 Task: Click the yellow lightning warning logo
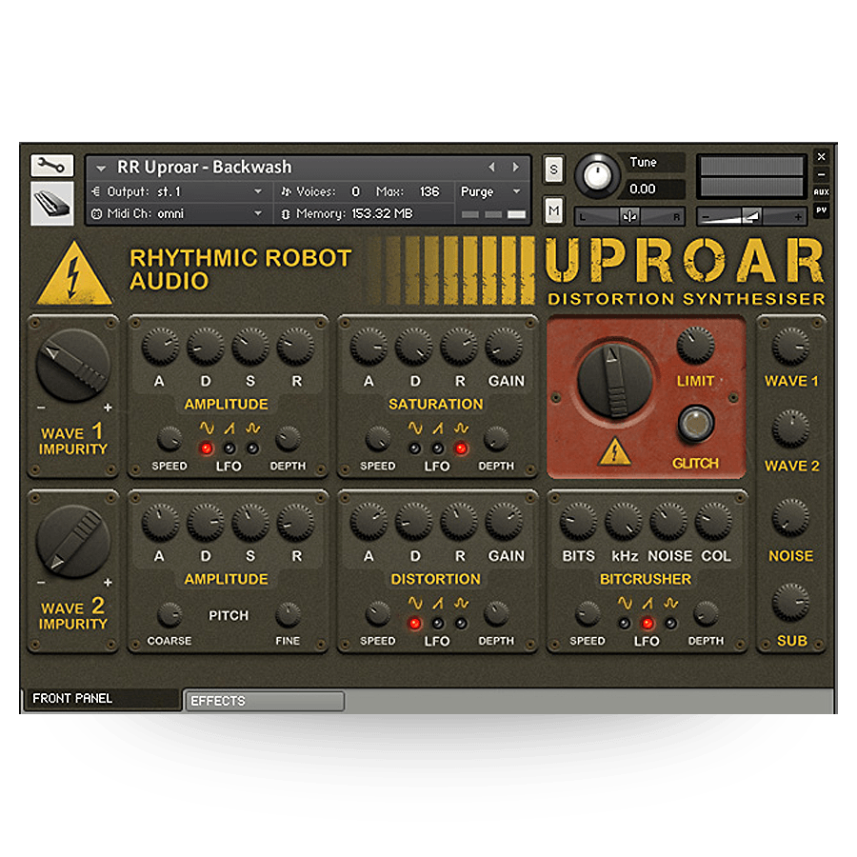pos(74,274)
